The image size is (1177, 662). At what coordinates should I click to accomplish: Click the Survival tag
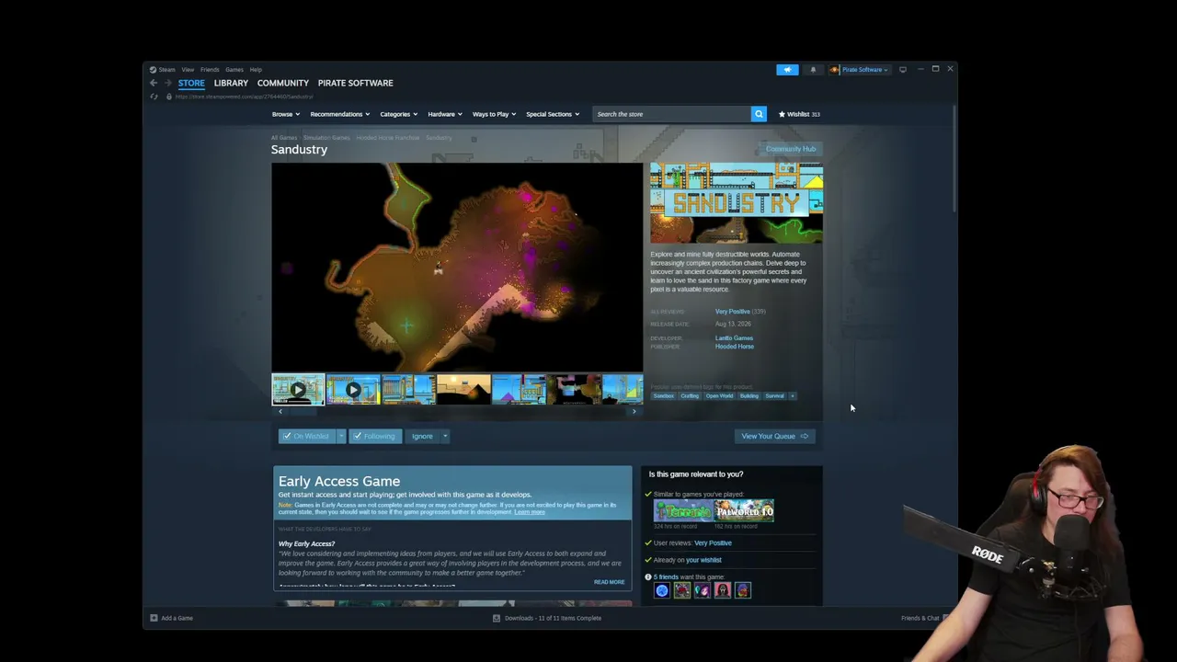pyautogui.click(x=774, y=396)
